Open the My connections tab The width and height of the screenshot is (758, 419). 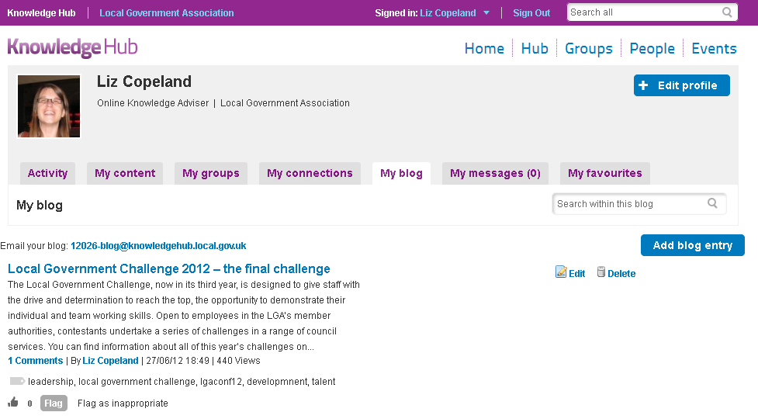[x=310, y=174]
